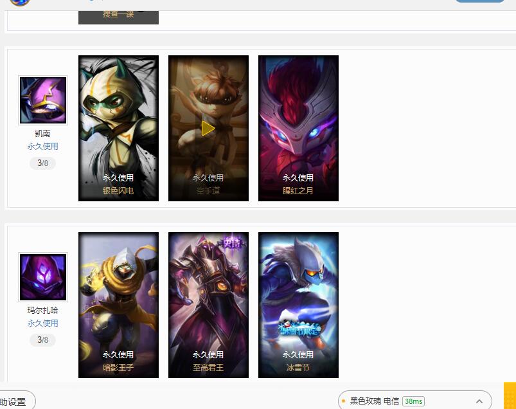Open the 冰雪节 Malzahar skin card
The image size is (516, 409).
pyautogui.click(x=298, y=305)
